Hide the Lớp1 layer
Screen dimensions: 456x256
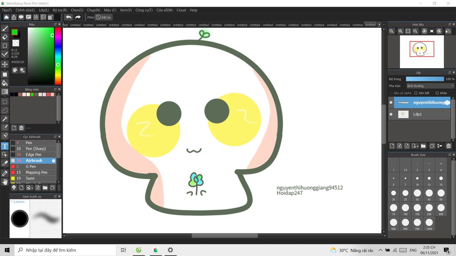tap(391, 114)
